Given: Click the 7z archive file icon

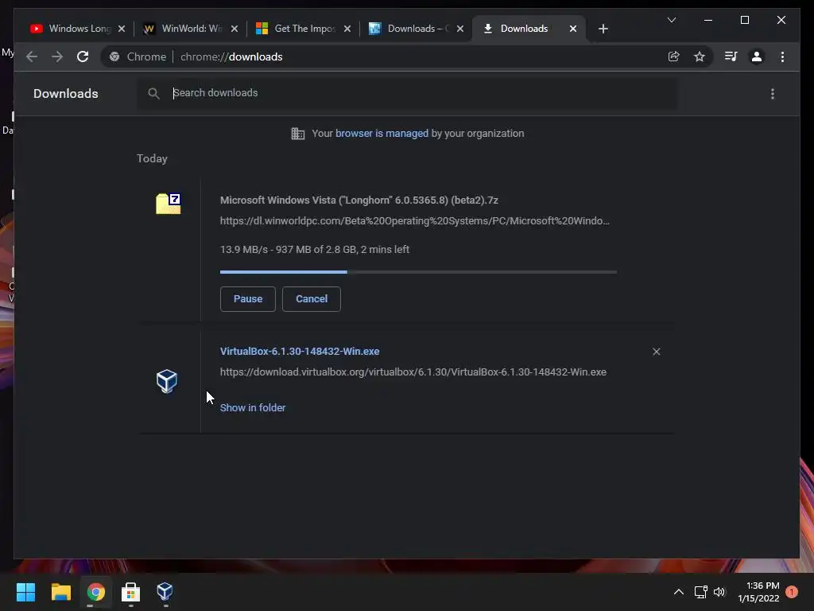Looking at the screenshot, I should tap(169, 203).
